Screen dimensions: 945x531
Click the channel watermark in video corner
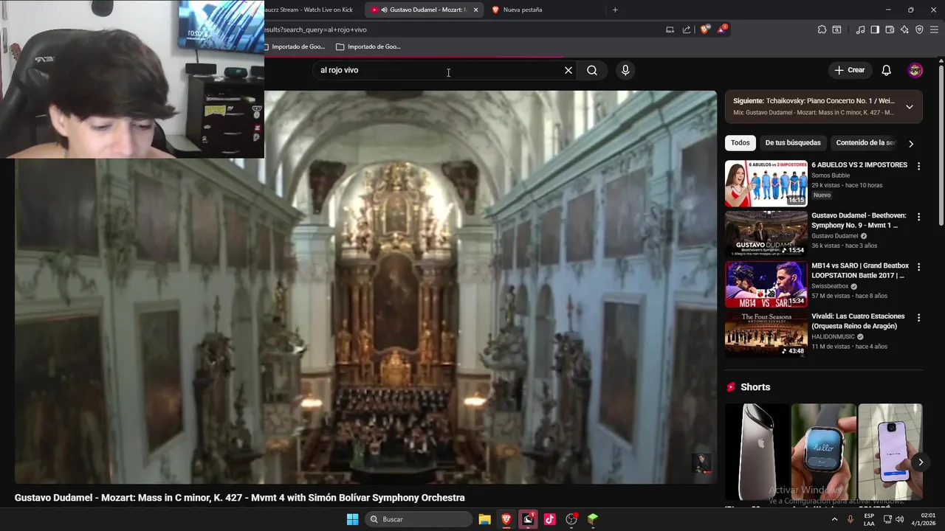click(701, 462)
